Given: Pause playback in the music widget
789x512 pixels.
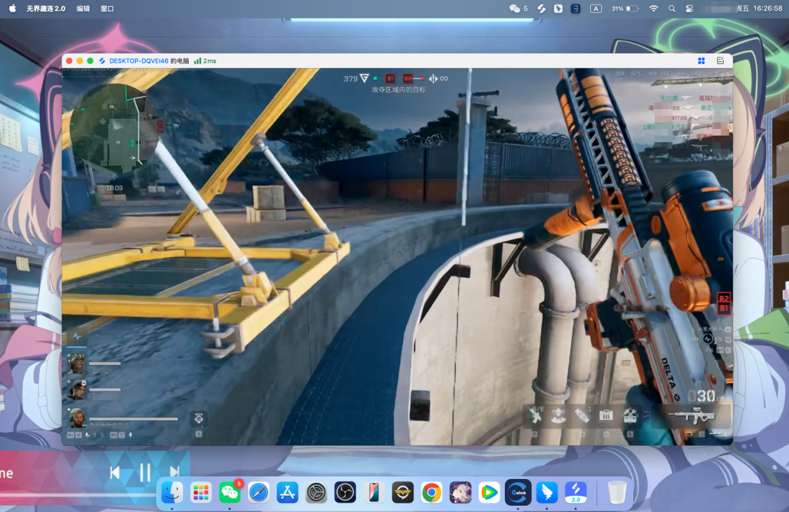Looking at the screenshot, I should click(145, 473).
